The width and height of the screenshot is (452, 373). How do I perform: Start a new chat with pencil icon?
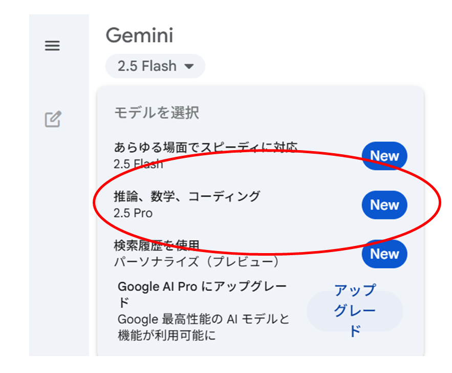(53, 119)
